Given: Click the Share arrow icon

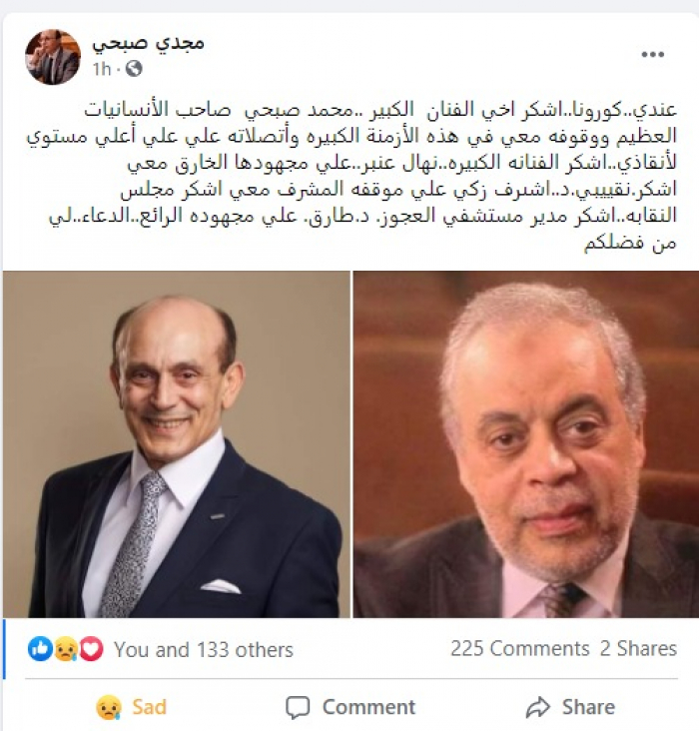Looking at the screenshot, I should point(538,707).
